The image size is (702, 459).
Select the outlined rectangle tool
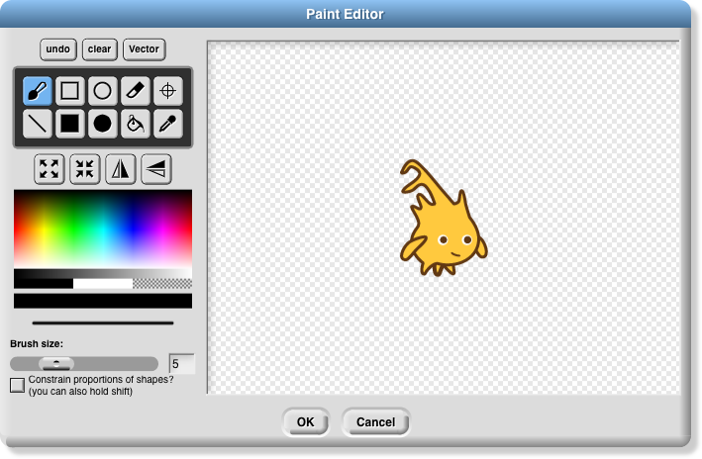pos(69,91)
